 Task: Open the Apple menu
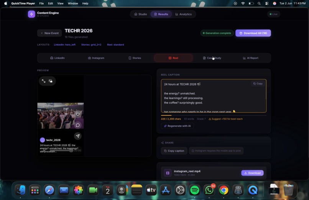pos(6,3)
